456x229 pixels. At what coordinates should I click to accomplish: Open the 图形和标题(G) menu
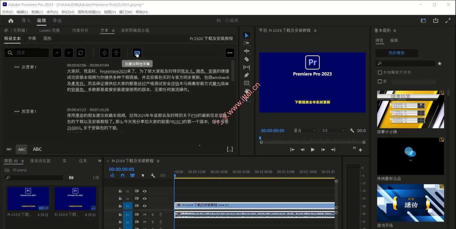coord(89,12)
